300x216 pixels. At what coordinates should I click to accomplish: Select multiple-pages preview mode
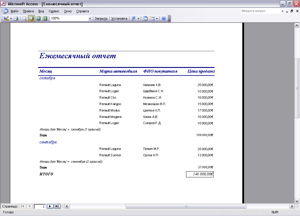pos(45,18)
